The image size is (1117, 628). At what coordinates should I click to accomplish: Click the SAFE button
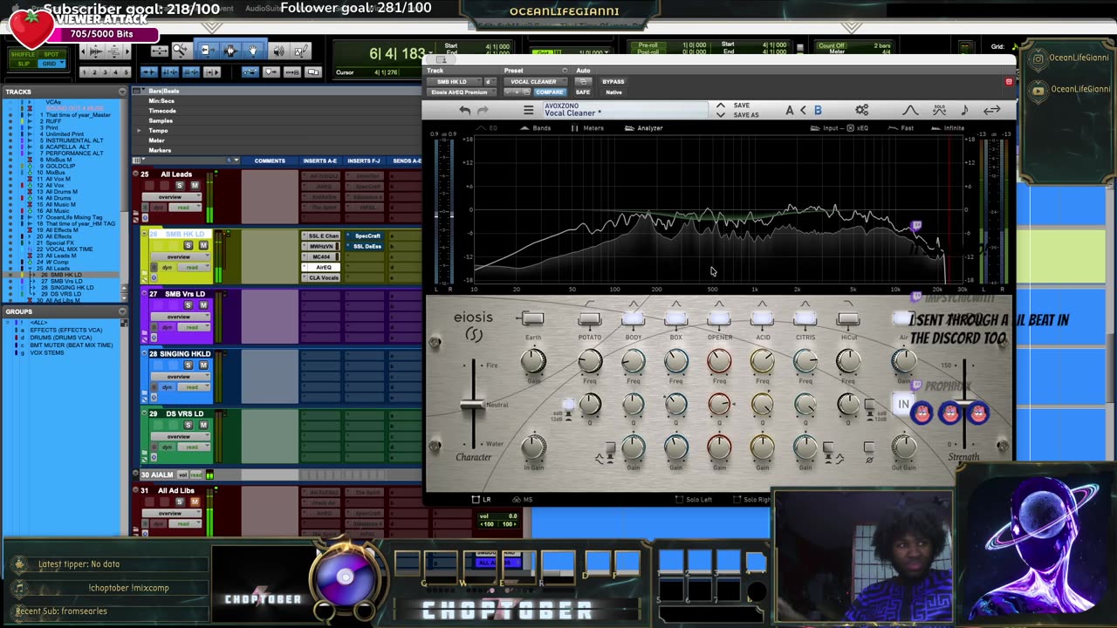582,92
